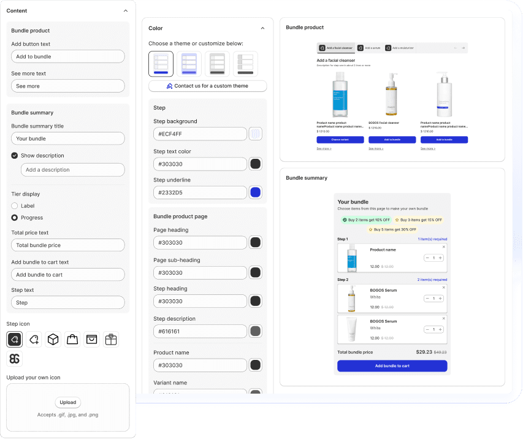Open the Step underline blue color swatch

(x=256, y=193)
